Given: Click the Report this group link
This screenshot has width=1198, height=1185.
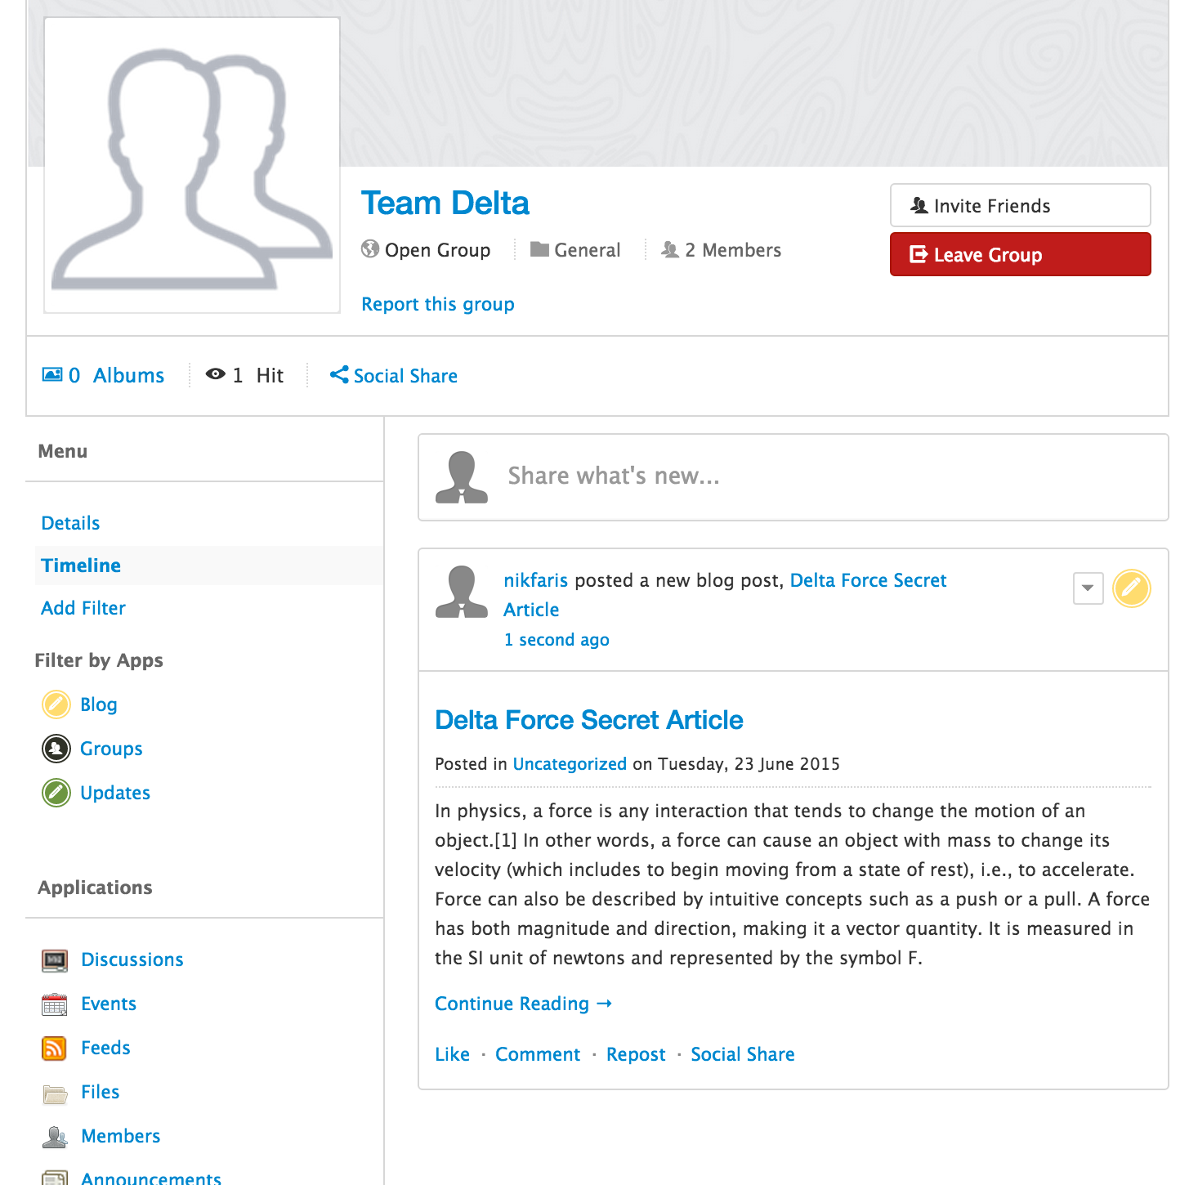Looking at the screenshot, I should pos(438,304).
